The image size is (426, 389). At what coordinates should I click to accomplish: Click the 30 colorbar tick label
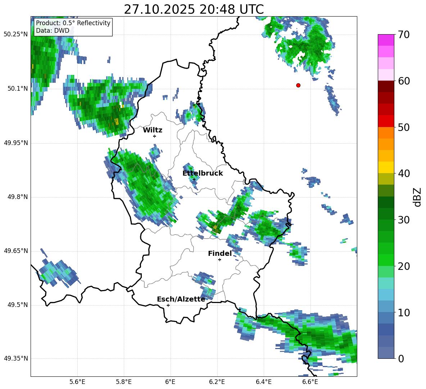tap(404, 220)
